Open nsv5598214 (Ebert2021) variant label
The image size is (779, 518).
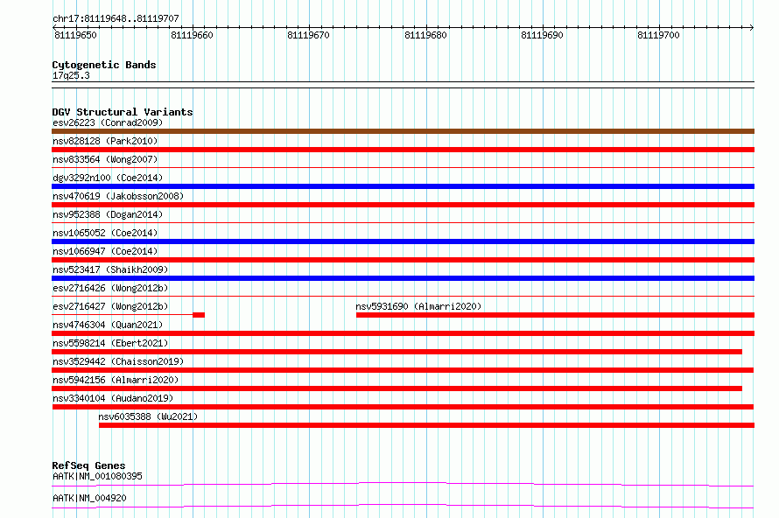[x=110, y=343]
